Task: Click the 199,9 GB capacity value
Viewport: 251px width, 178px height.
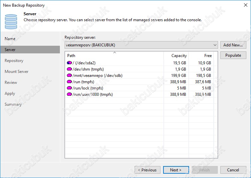Action: pos(178,76)
